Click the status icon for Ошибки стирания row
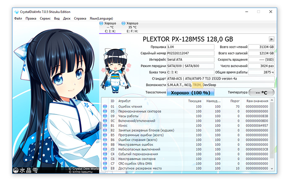Viewport: 294px width, 184px height. [x=105, y=140]
